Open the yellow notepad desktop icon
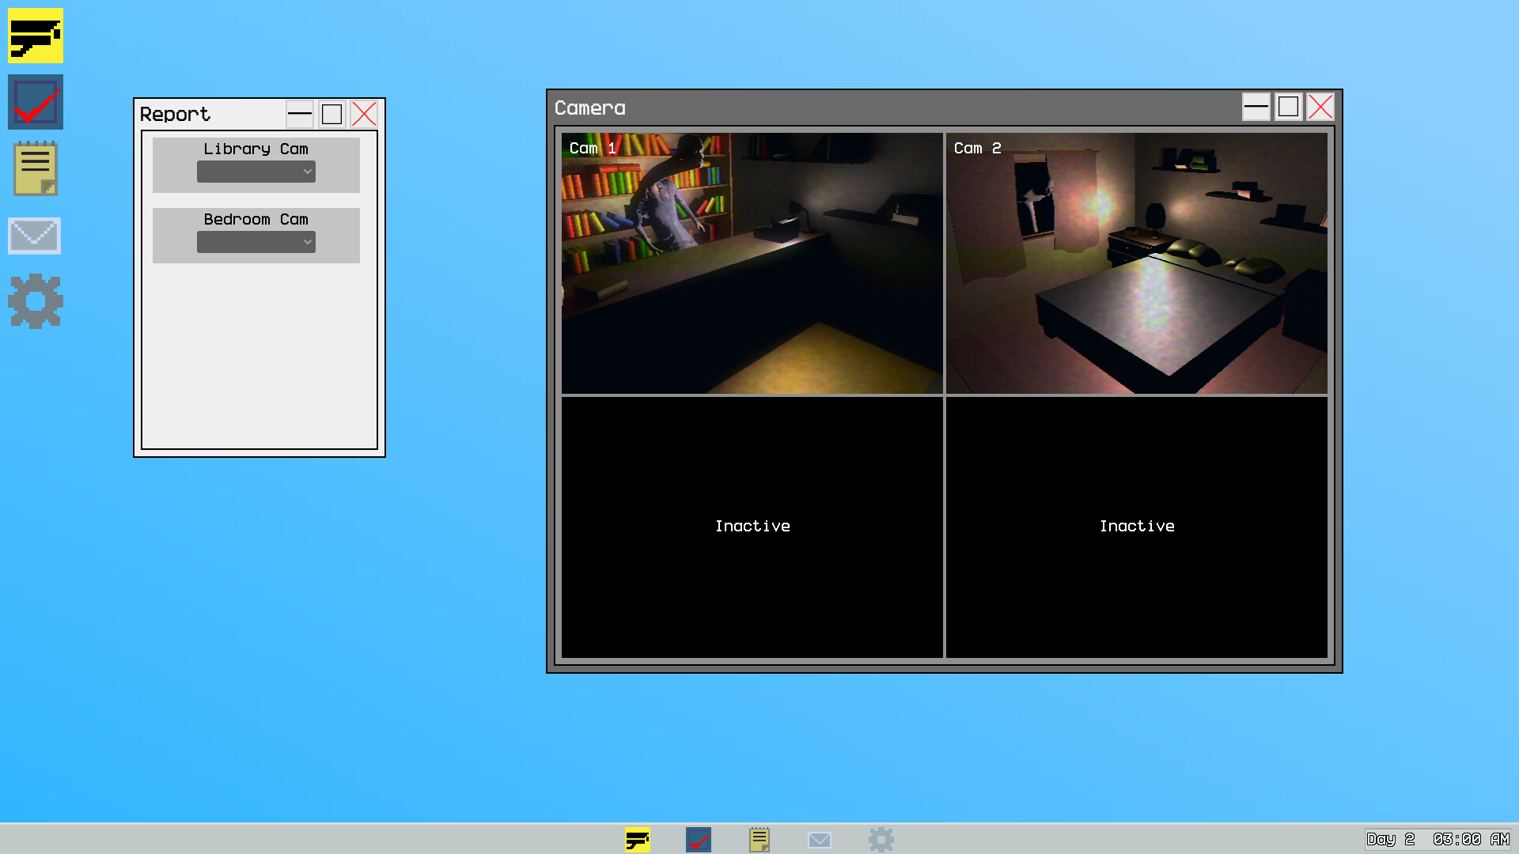 36,168
